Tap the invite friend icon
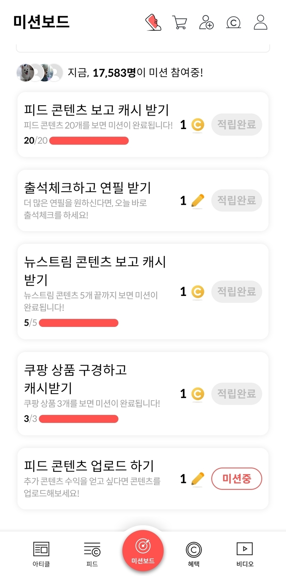Screen dimensions: 286x576 click(206, 22)
